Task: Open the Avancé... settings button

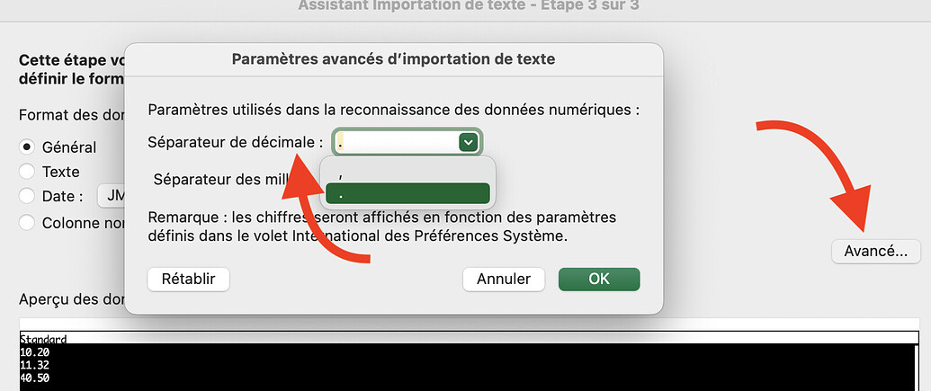Action: click(875, 252)
